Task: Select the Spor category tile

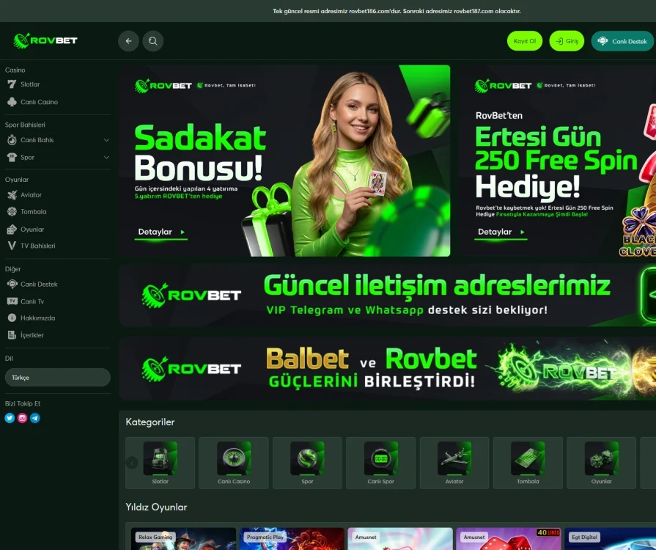Action: pyautogui.click(x=308, y=463)
